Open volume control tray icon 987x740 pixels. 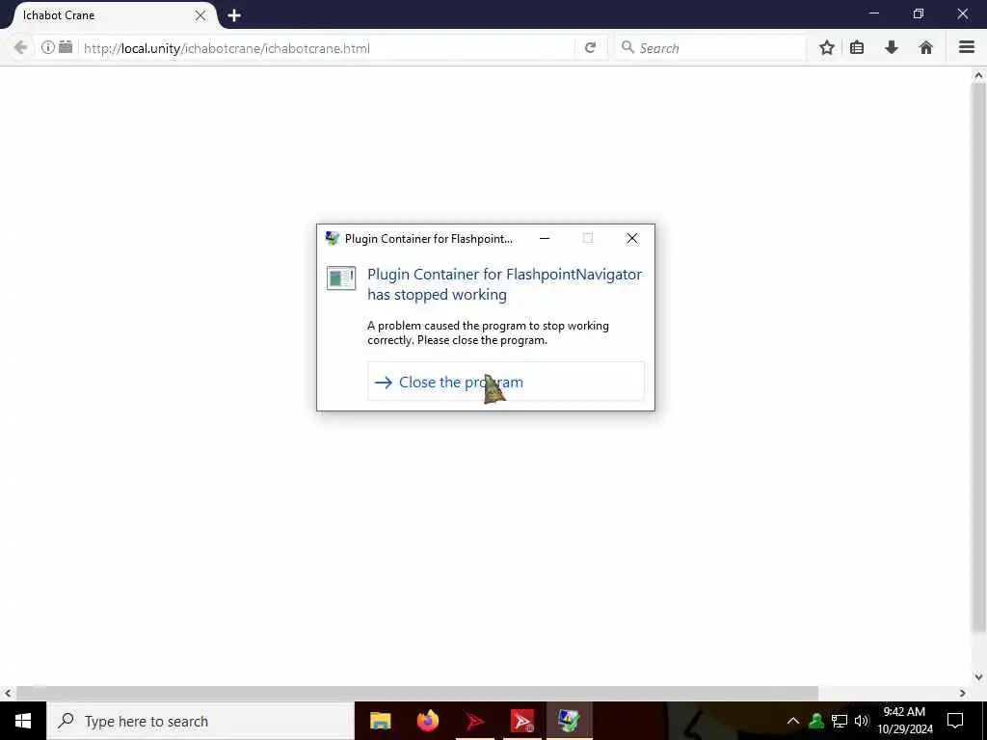(x=861, y=721)
